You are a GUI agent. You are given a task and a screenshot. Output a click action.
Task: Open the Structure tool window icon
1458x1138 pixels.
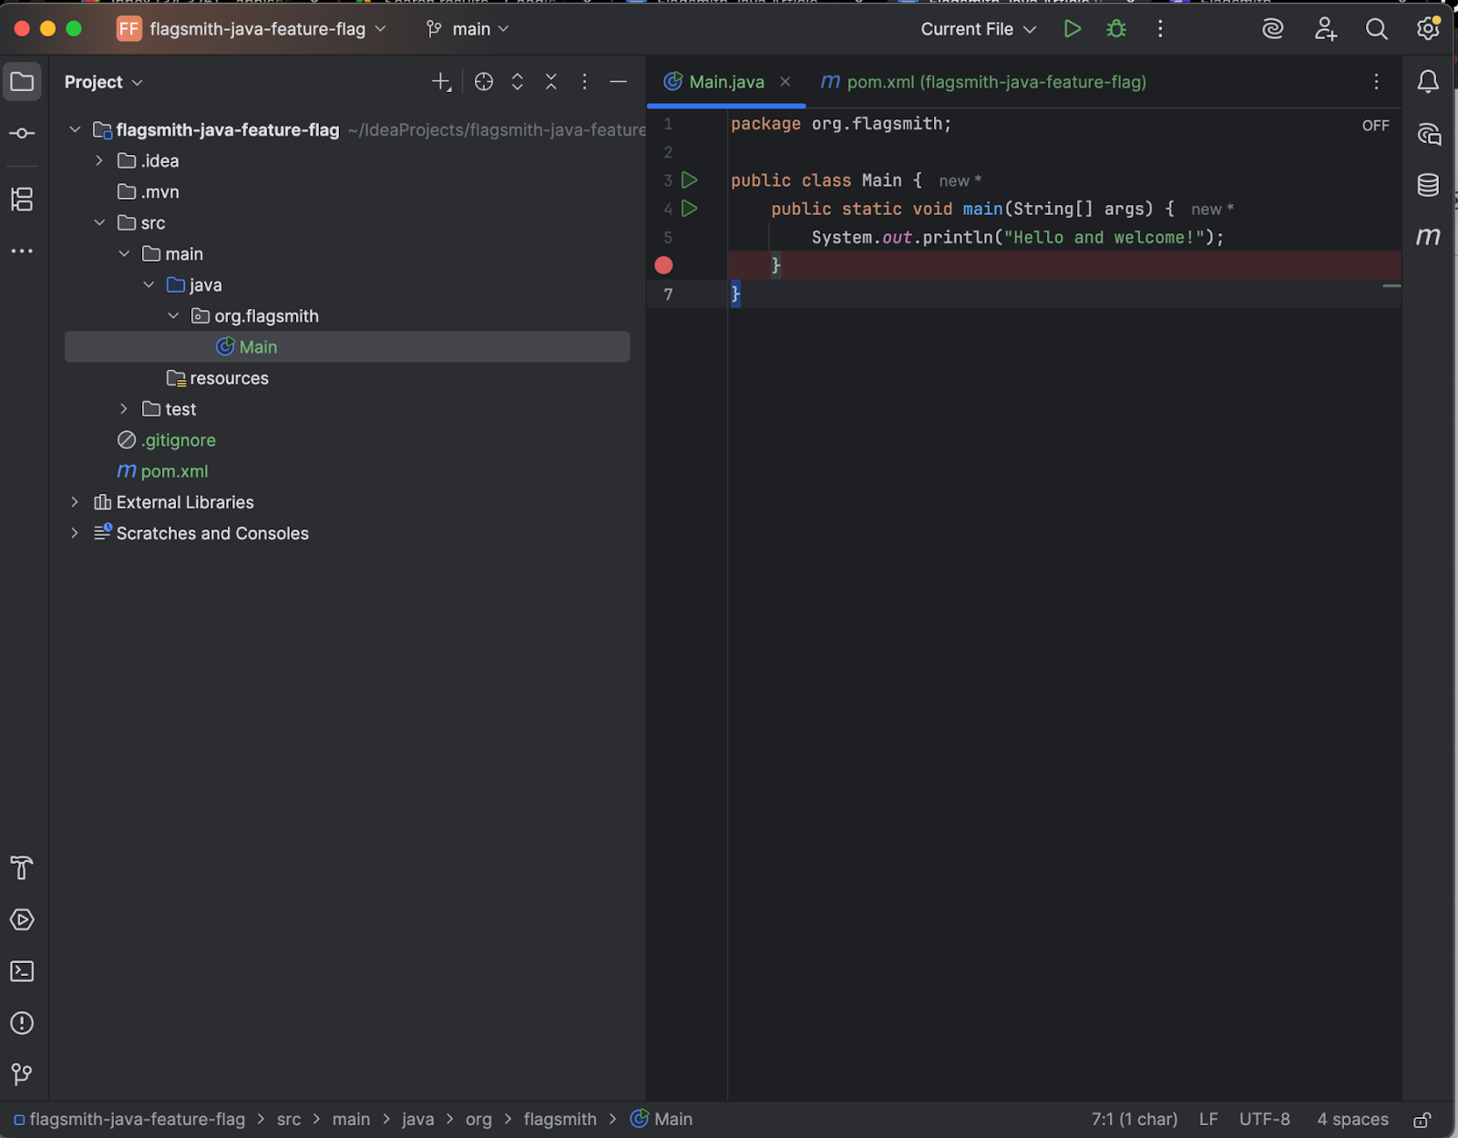[x=22, y=200]
